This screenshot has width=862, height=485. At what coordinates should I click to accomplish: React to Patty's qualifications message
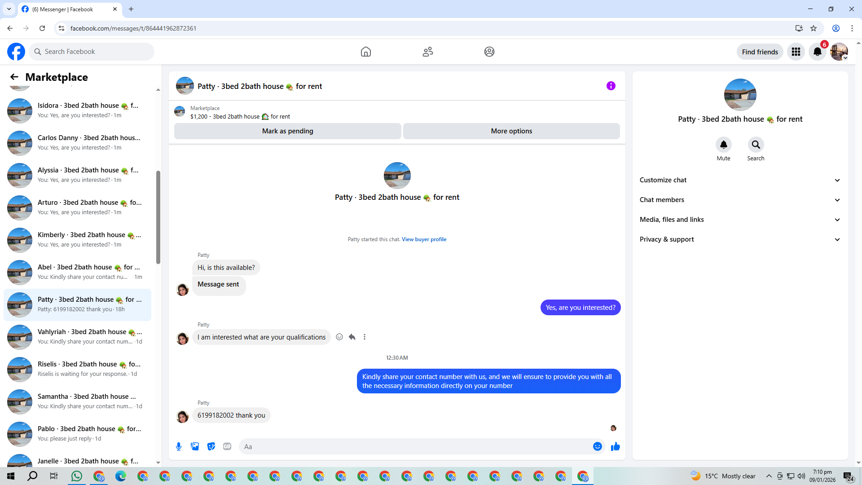(x=339, y=337)
